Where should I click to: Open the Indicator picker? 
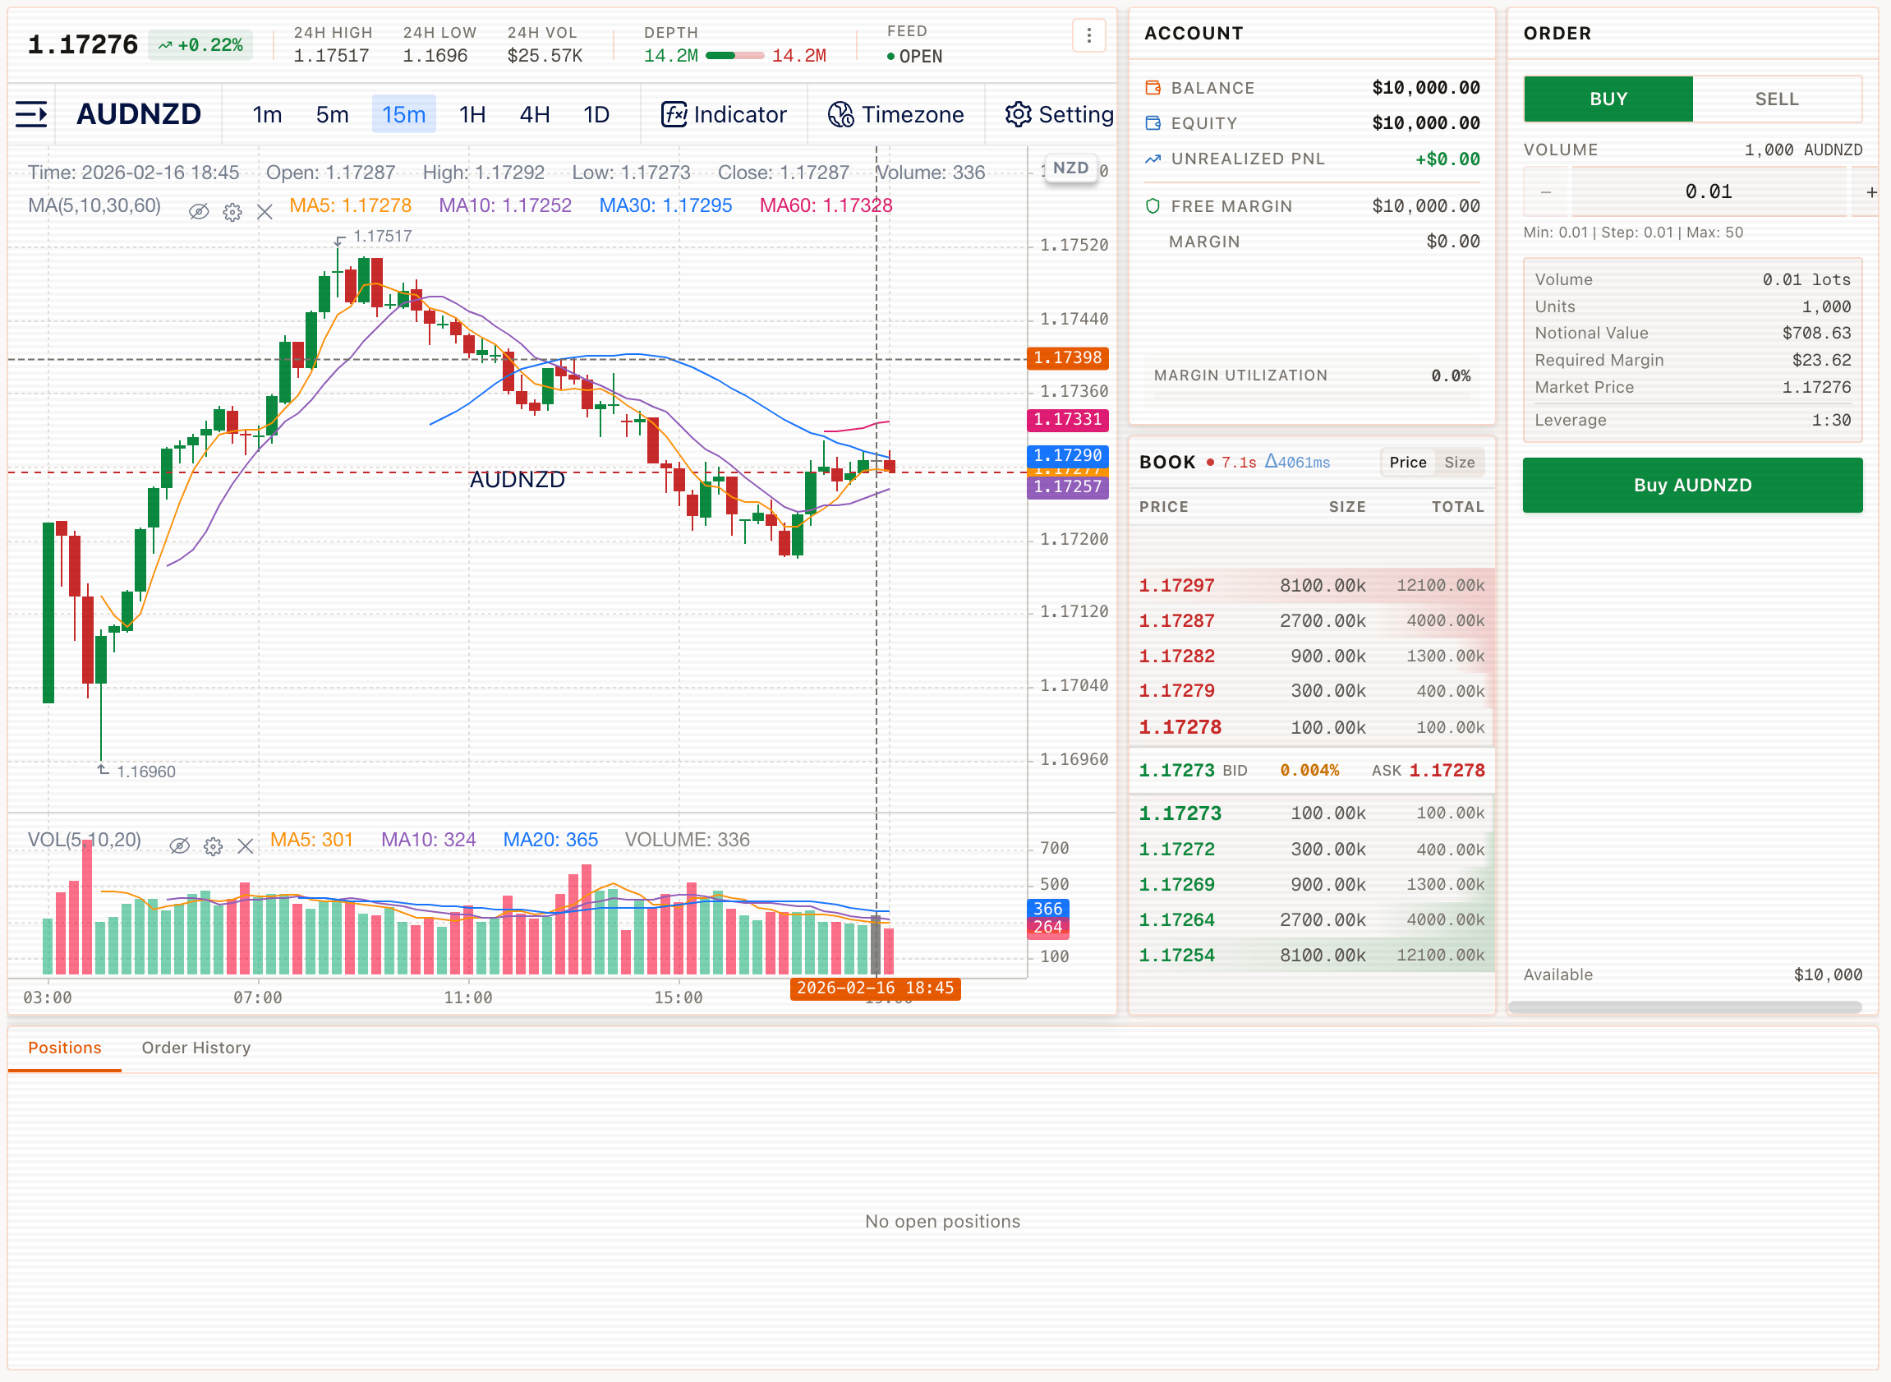(x=725, y=114)
